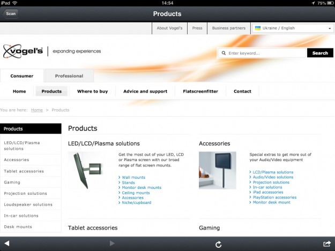Image resolution: width=335 pixels, height=251 pixels.
Task: Open the Wall mounts link
Action: pos(133,177)
